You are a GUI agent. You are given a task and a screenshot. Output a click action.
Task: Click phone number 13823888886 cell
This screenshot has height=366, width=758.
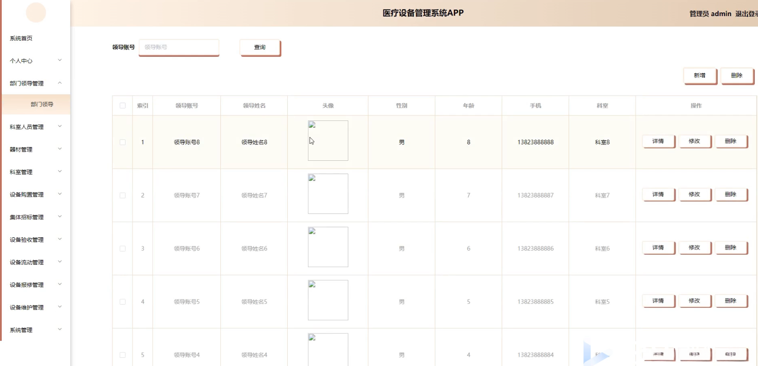click(x=535, y=248)
